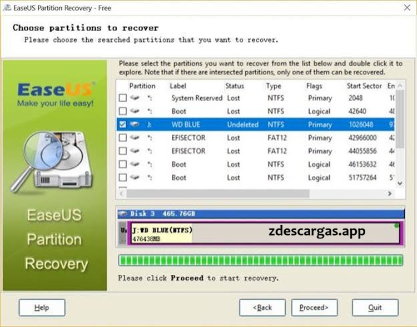Sort by the Status column header

tap(235, 86)
